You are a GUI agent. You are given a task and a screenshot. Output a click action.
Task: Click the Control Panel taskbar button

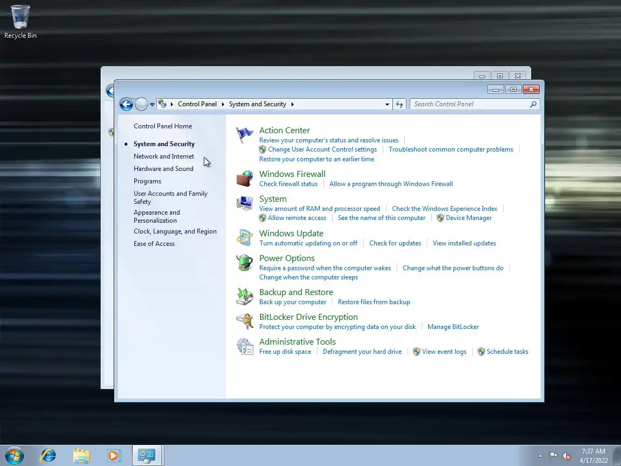pos(147,456)
